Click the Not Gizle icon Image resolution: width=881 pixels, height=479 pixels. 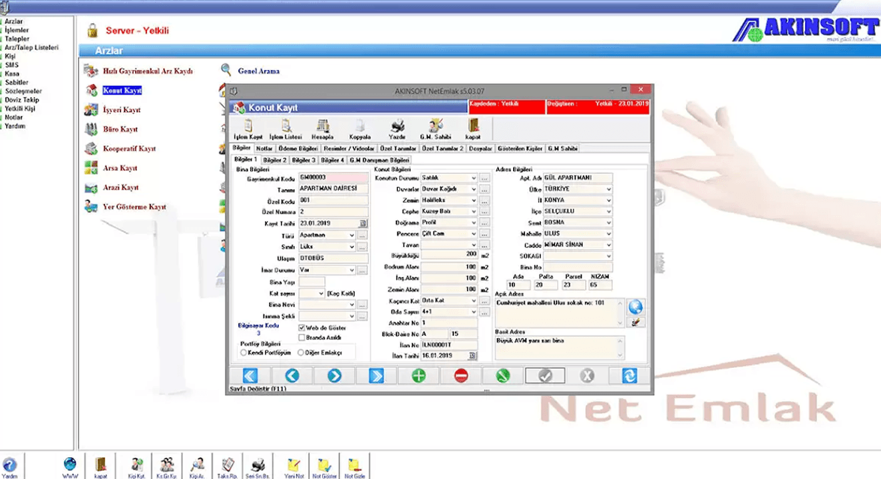[355, 467]
